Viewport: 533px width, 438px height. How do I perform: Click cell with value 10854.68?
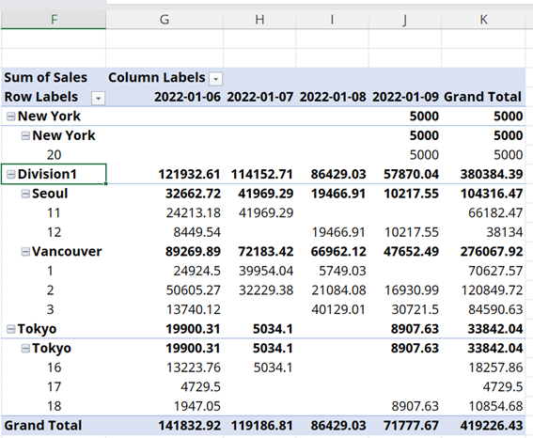[495, 406]
